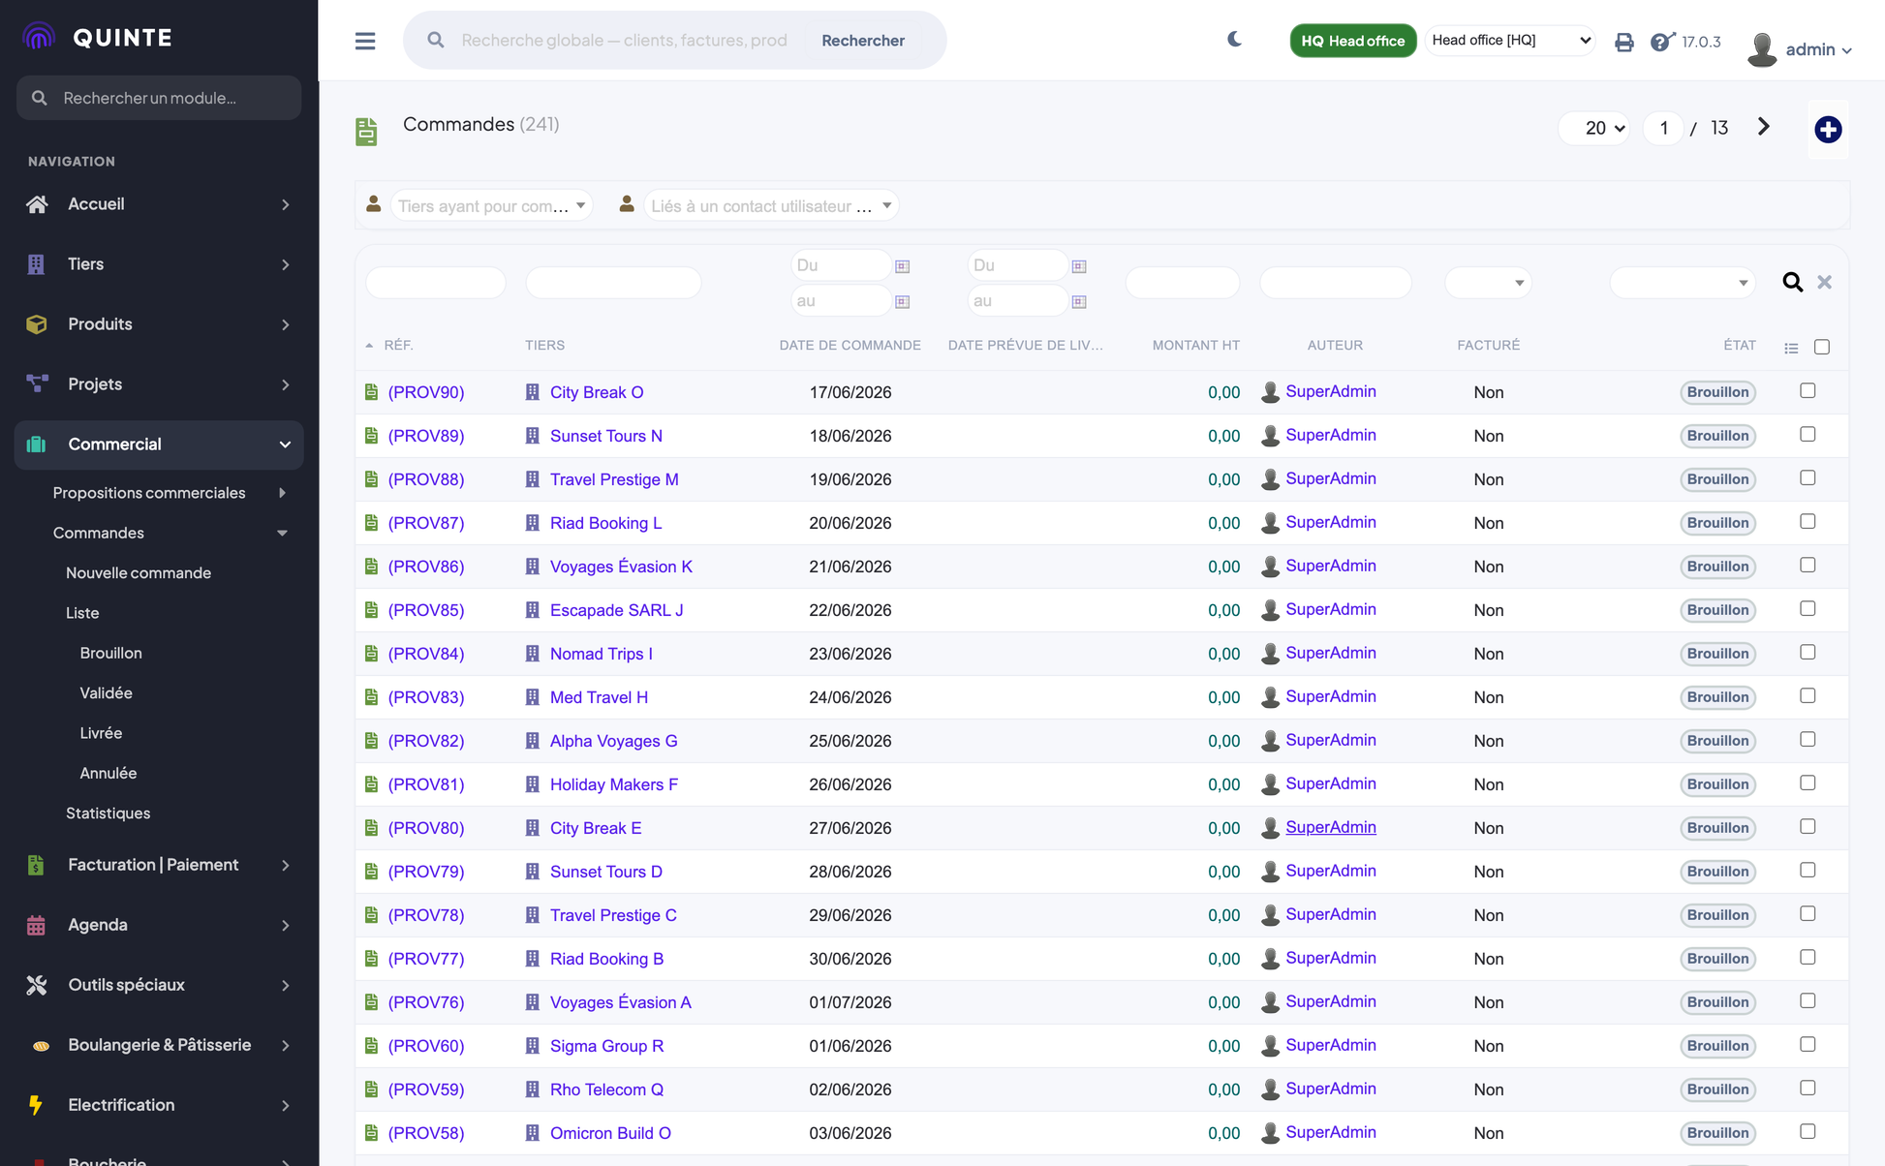Viewport: 1885px width, 1166px height.
Task: Sort by Date de commande column header
Action: tap(850, 345)
